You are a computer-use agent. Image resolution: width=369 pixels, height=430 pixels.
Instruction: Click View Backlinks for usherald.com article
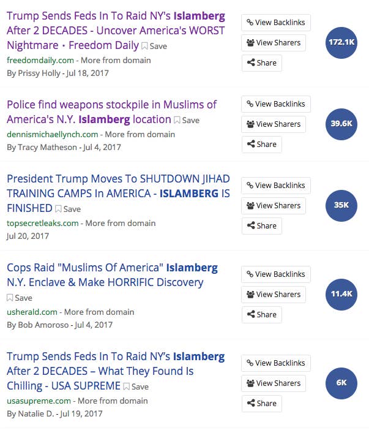[x=276, y=274]
